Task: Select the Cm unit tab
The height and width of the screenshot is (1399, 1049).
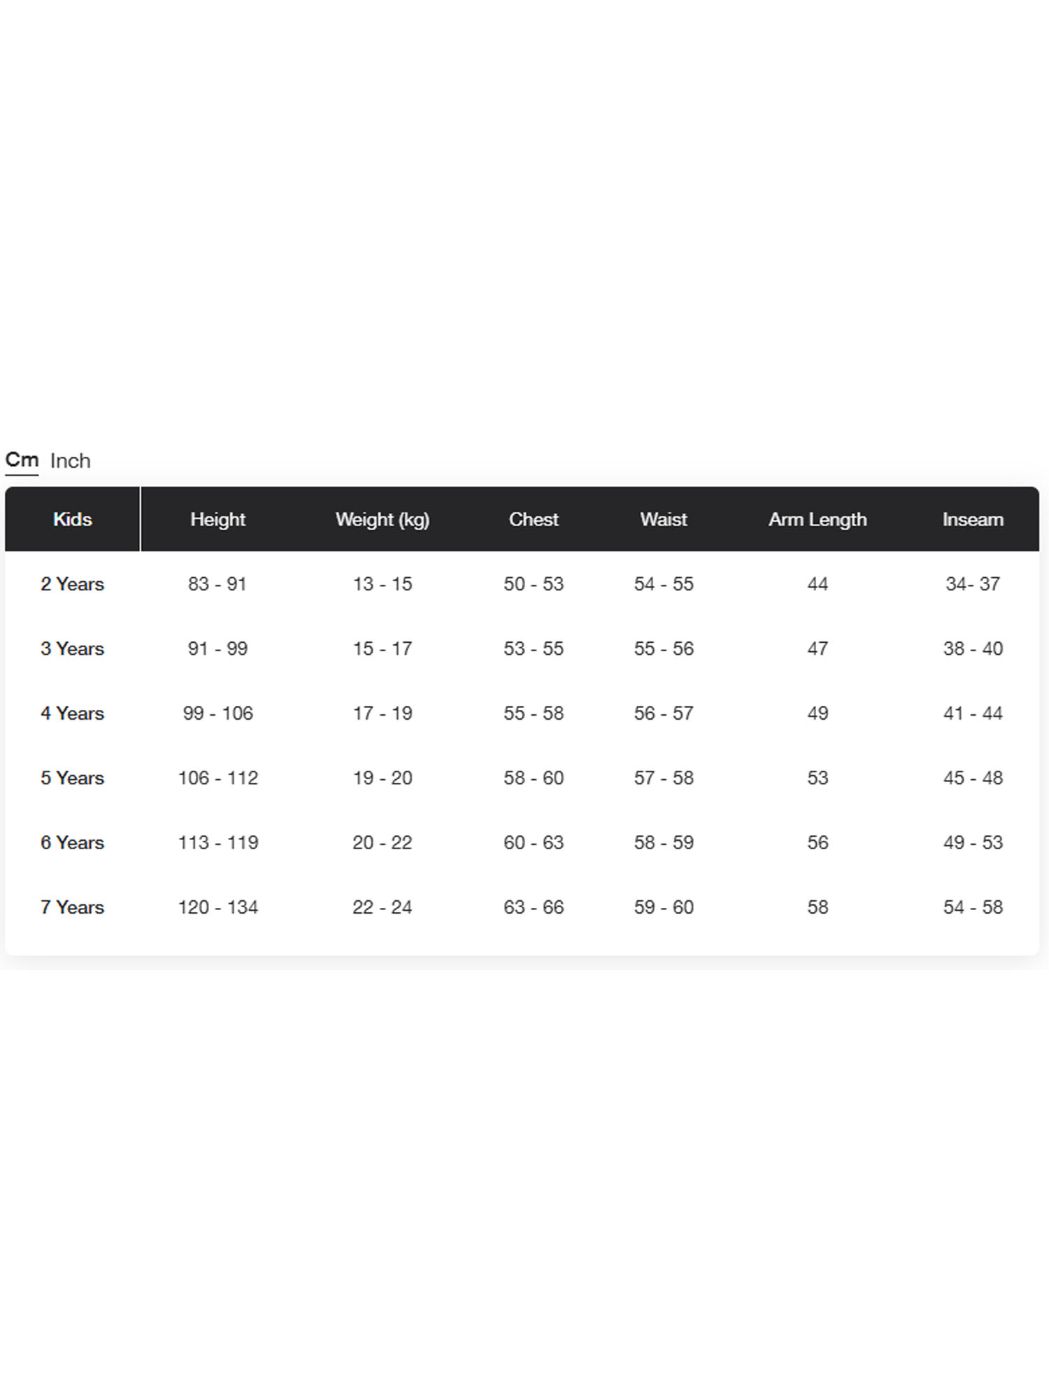Action: coord(22,460)
